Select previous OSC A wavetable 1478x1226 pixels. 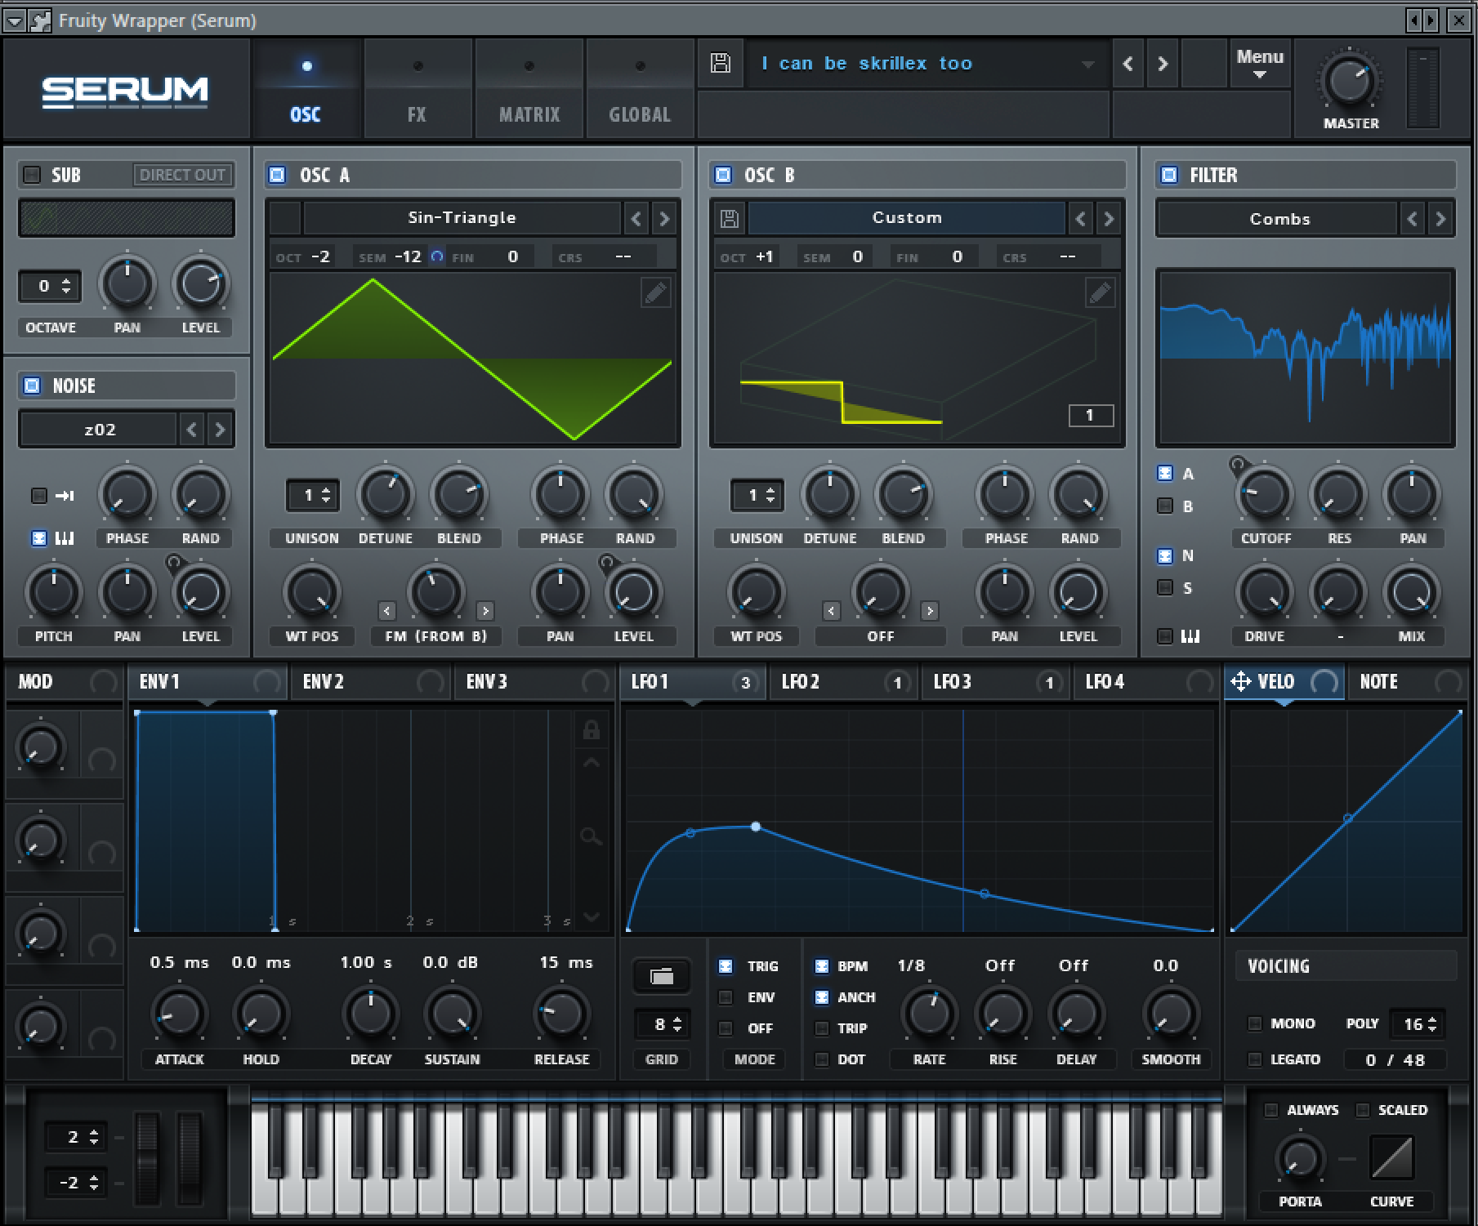click(636, 218)
